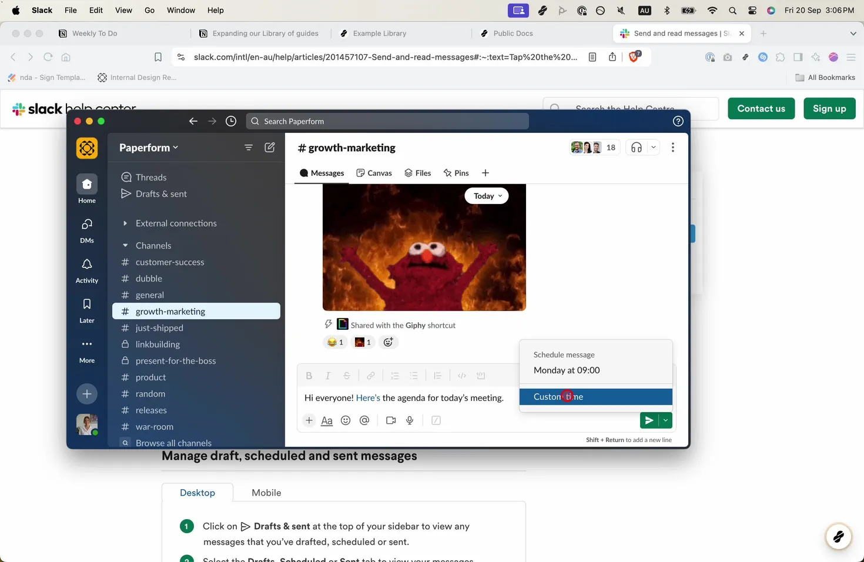Record a video clip in composer

[391, 420]
